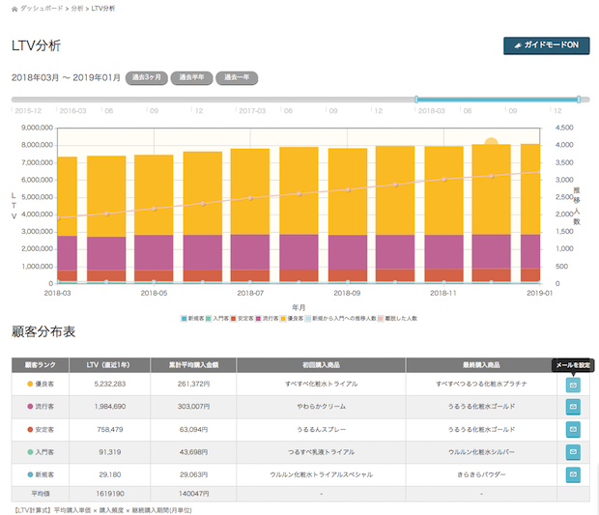
Task: Toggle 入門客 series in chart legend
Action: [221, 317]
